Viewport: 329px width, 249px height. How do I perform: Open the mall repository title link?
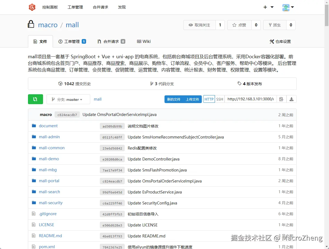click(x=72, y=25)
